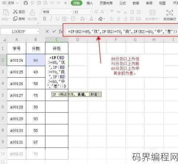178x164 pixels.
Task: Click the Auto Wrap text icon
Action: point(170,12)
